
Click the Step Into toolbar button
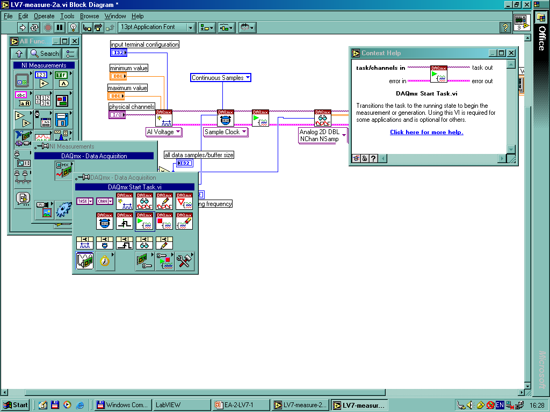click(x=87, y=27)
